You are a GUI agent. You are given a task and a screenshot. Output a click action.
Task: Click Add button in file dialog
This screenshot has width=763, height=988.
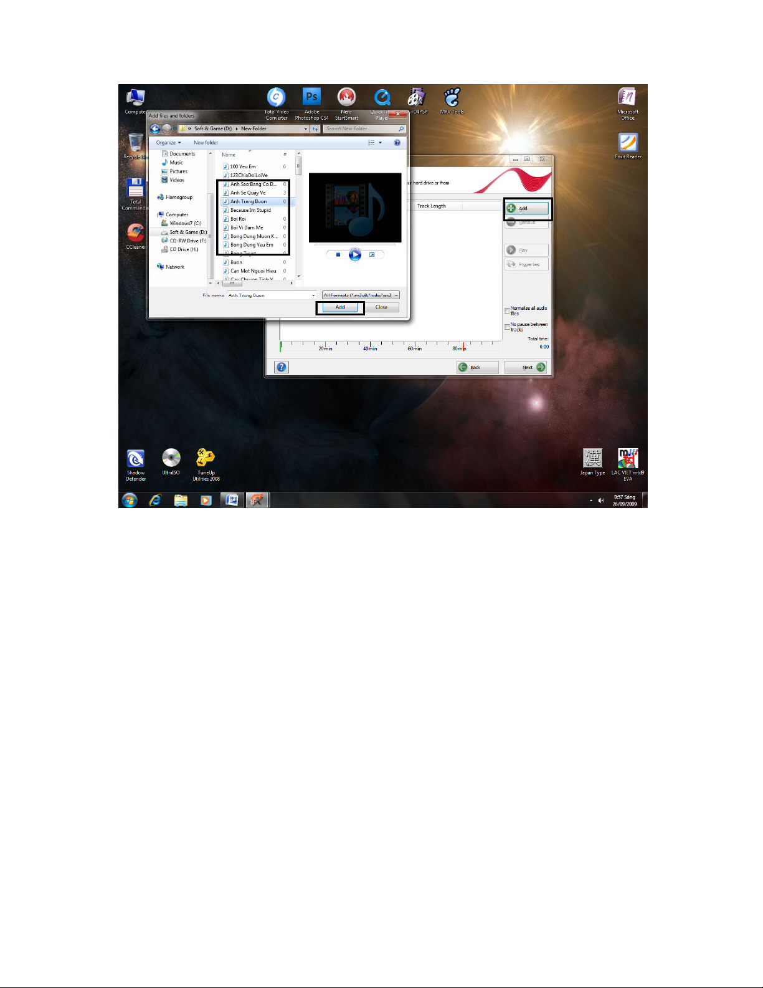(340, 307)
